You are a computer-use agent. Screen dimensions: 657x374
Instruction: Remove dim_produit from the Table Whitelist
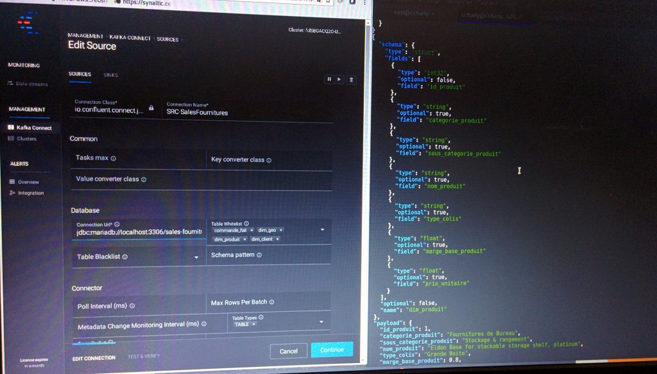pyautogui.click(x=244, y=239)
